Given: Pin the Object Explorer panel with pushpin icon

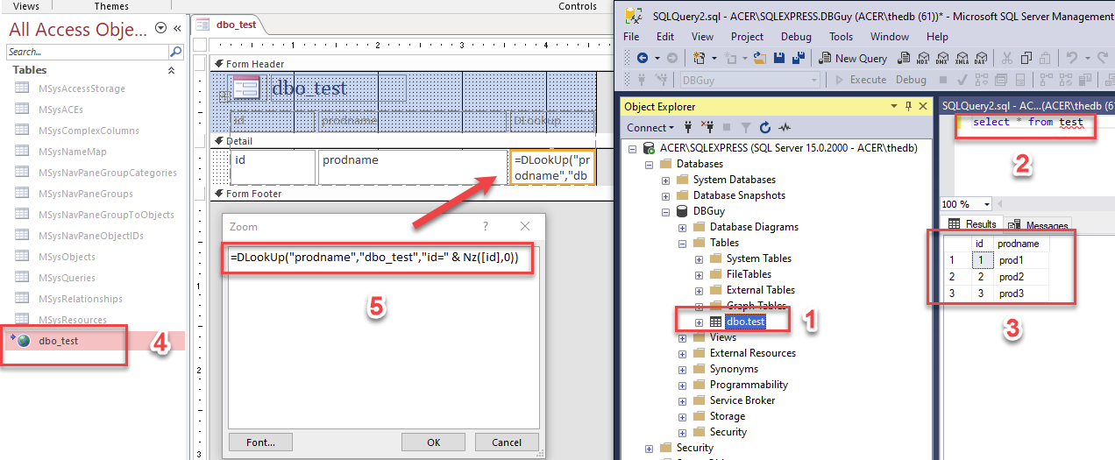Looking at the screenshot, I should coord(908,106).
